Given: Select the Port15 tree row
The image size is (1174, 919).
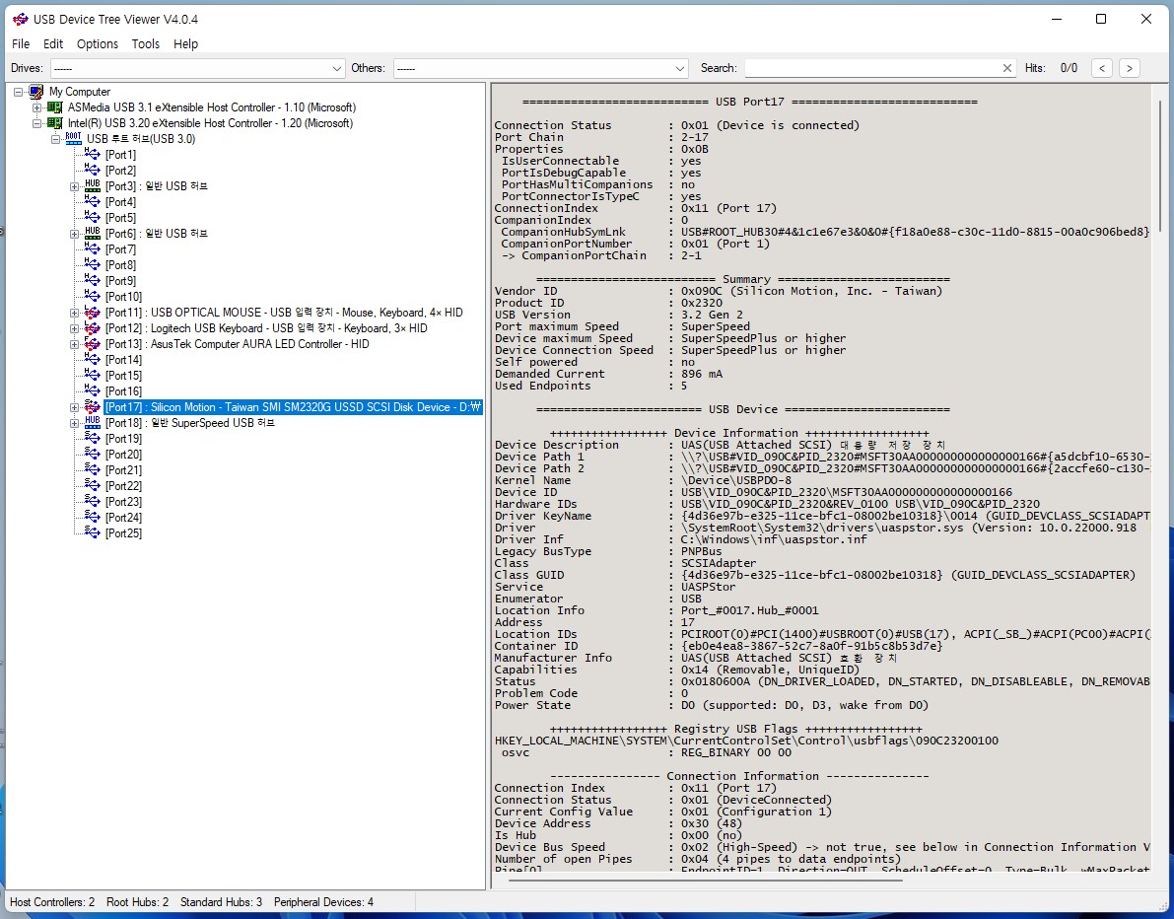Looking at the screenshot, I should 123,376.
